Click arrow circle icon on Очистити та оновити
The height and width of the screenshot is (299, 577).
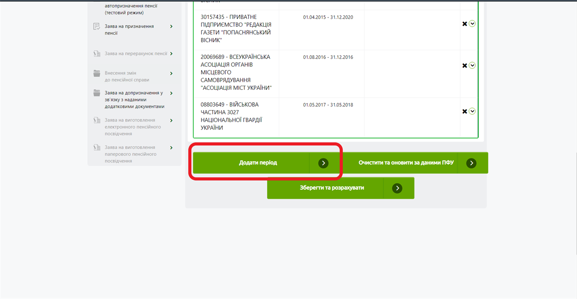click(x=471, y=163)
